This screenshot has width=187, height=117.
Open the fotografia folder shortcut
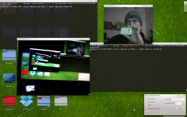point(44,101)
